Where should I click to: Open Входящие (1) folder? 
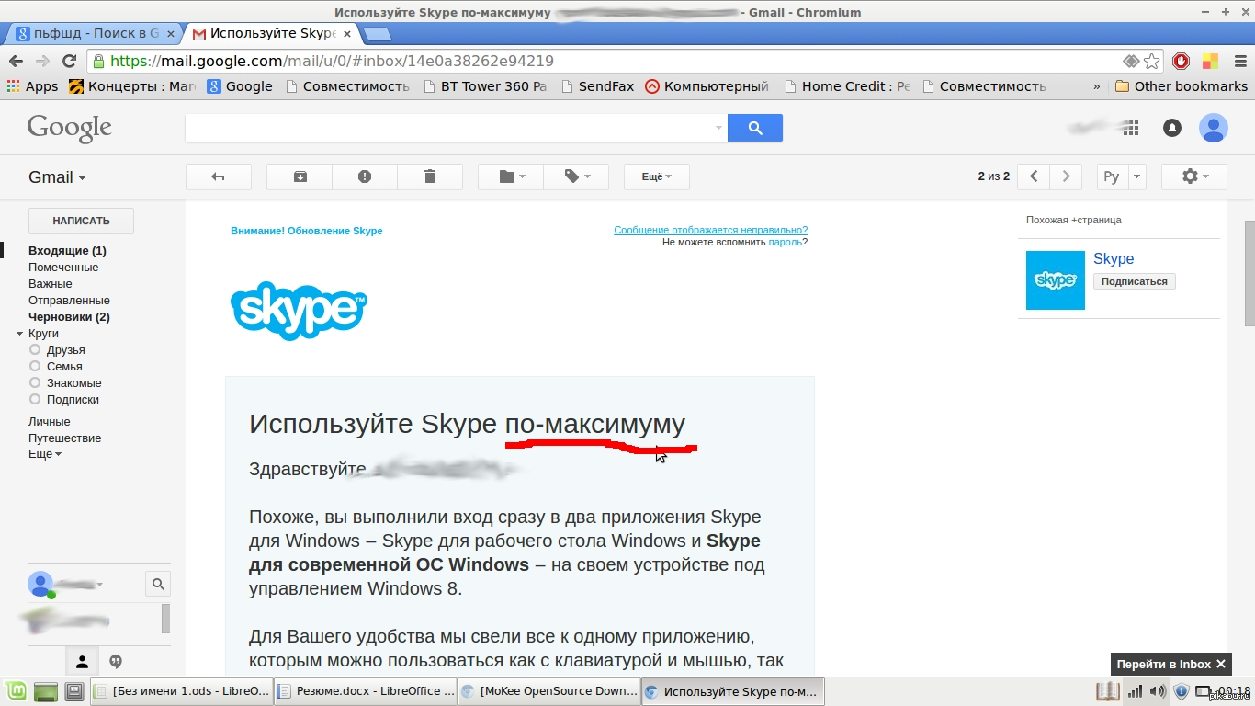click(x=67, y=250)
